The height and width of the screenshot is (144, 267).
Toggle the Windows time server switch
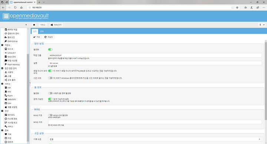pyautogui.click(x=50, y=78)
